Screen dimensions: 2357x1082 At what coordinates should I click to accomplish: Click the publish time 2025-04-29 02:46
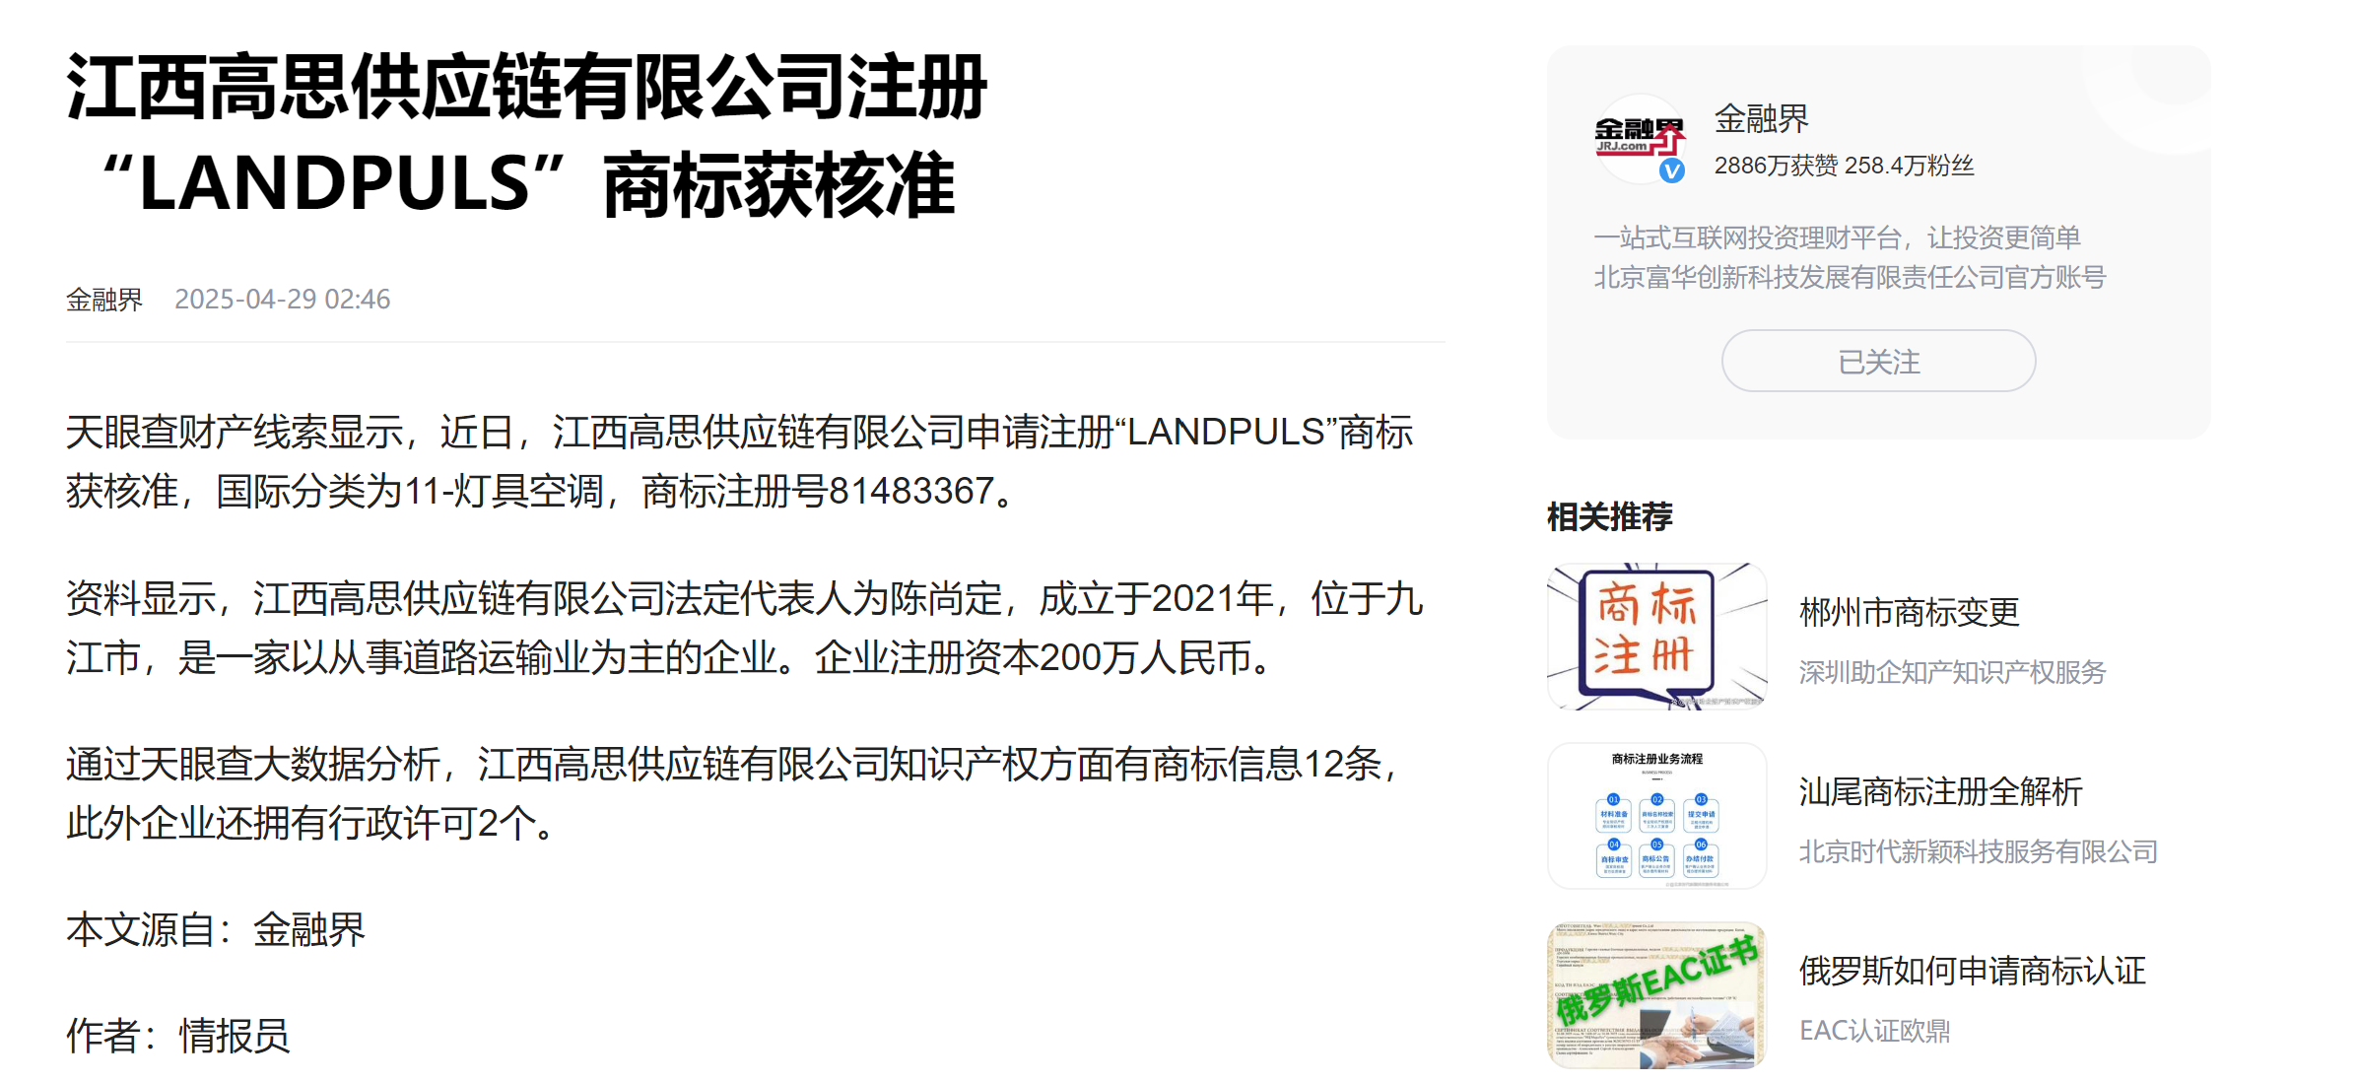(x=283, y=299)
